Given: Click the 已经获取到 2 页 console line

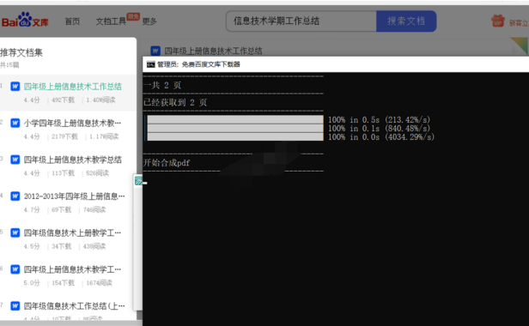Looking at the screenshot, I should (x=175, y=102).
